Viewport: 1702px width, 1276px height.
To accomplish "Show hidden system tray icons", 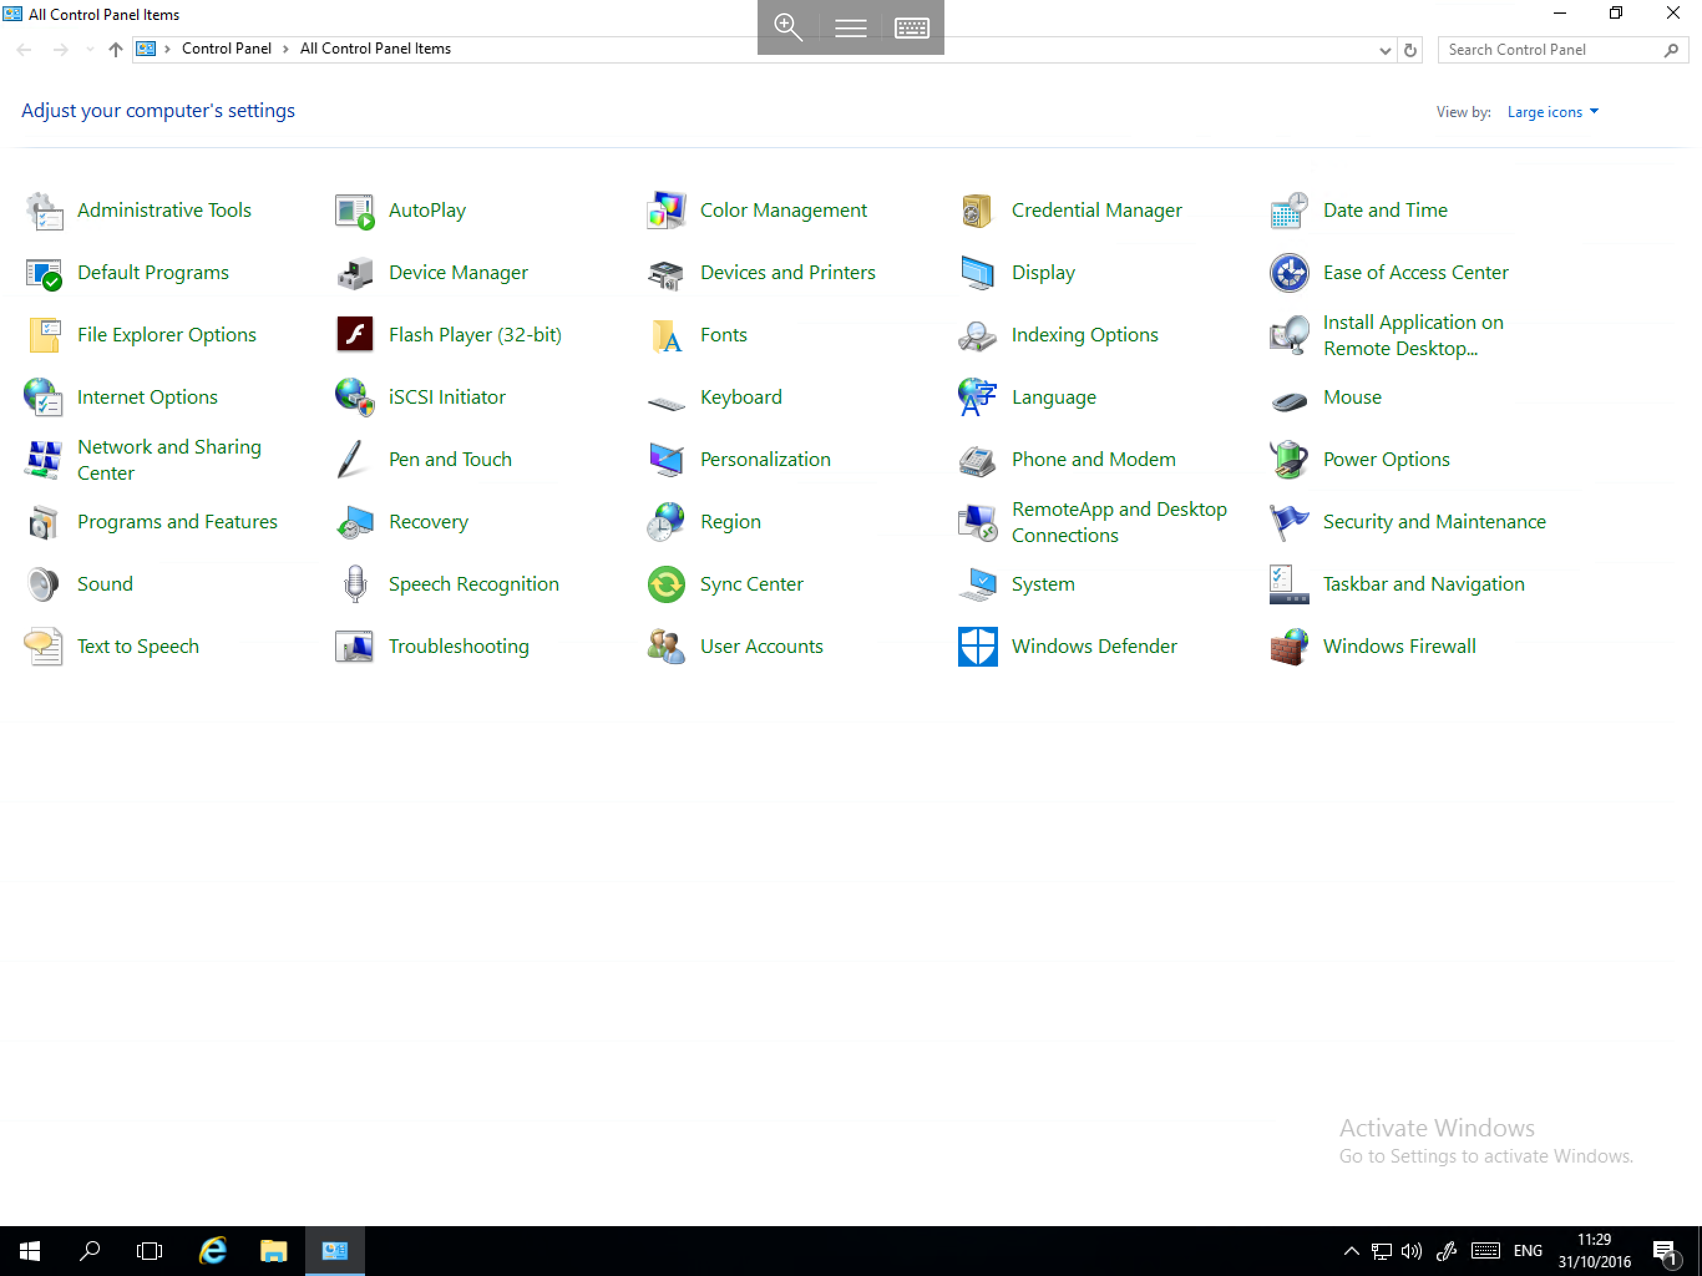I will (x=1351, y=1250).
